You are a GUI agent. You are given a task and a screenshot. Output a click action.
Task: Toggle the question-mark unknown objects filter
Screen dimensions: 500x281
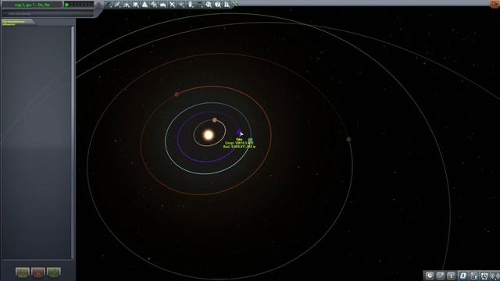tap(217, 5)
